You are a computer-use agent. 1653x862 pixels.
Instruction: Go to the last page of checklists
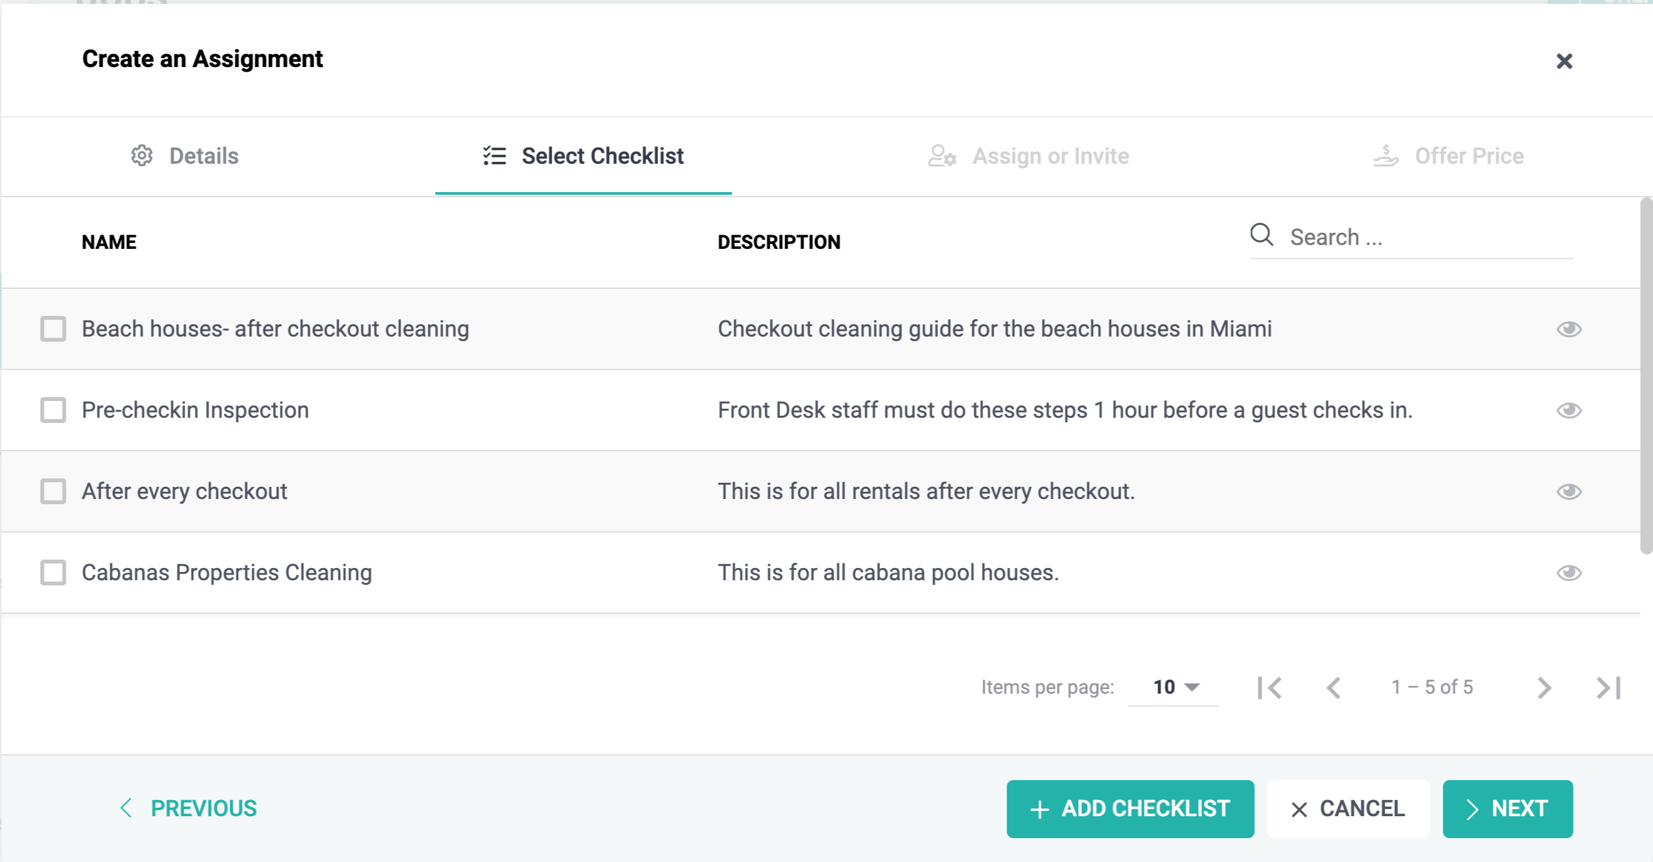1608,687
